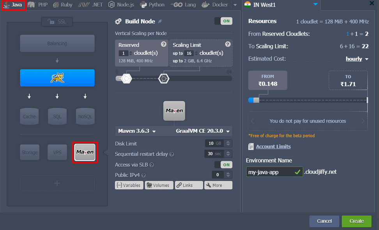The height and width of the screenshot is (230, 379).
Task: Toggle the Access via SLB switch
Action: point(223,165)
